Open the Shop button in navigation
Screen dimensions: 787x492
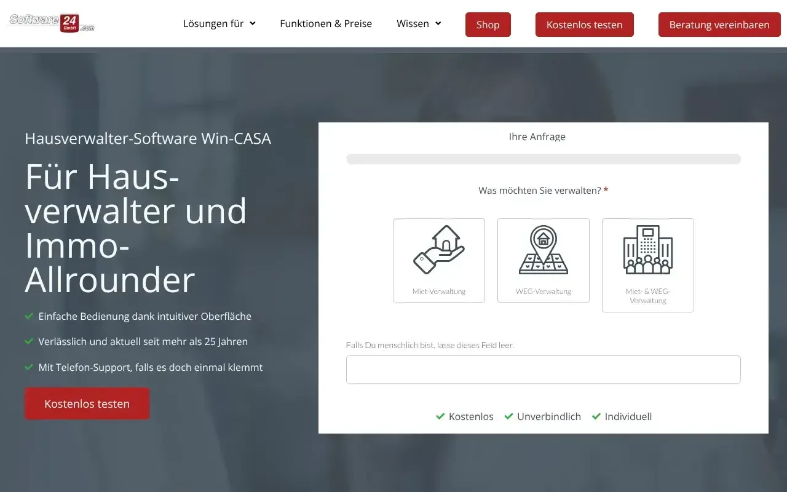click(488, 25)
